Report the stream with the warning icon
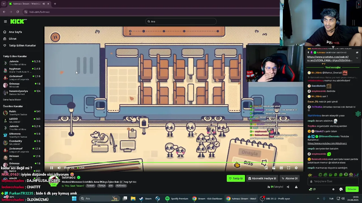This screenshot has height=203, width=362. 296,187
